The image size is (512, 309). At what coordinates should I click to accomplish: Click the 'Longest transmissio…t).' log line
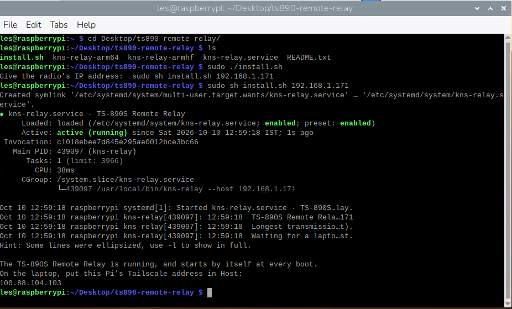[x=176, y=227]
